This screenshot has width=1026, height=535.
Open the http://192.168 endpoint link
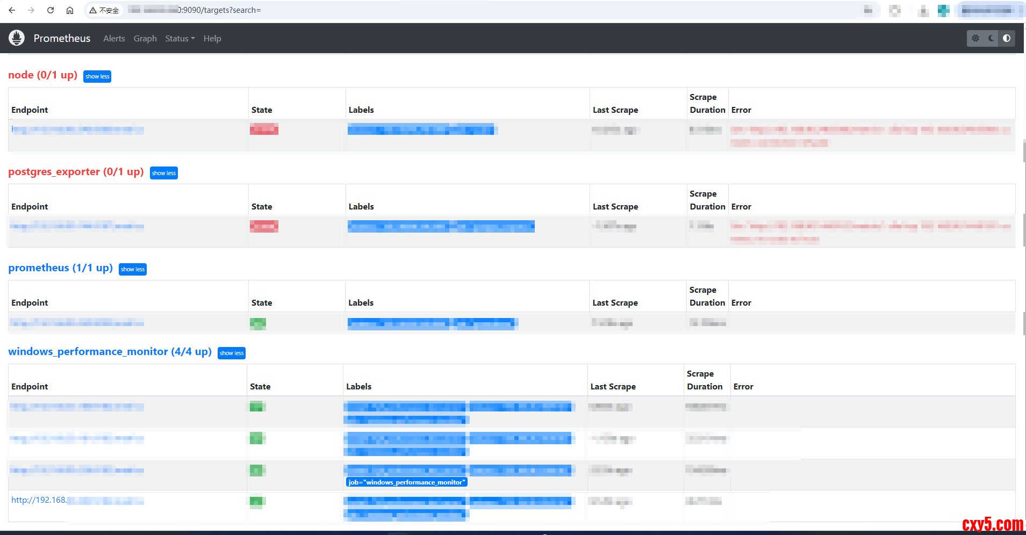[x=39, y=500]
